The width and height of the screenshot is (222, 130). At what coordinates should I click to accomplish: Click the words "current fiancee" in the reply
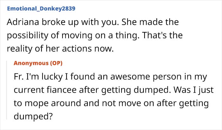coord(45,90)
